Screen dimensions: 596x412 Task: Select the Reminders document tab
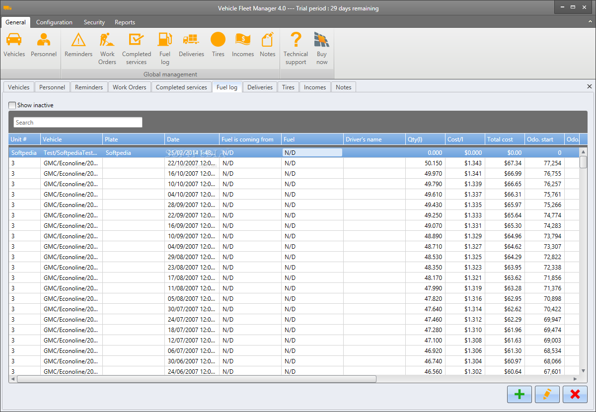pos(89,87)
